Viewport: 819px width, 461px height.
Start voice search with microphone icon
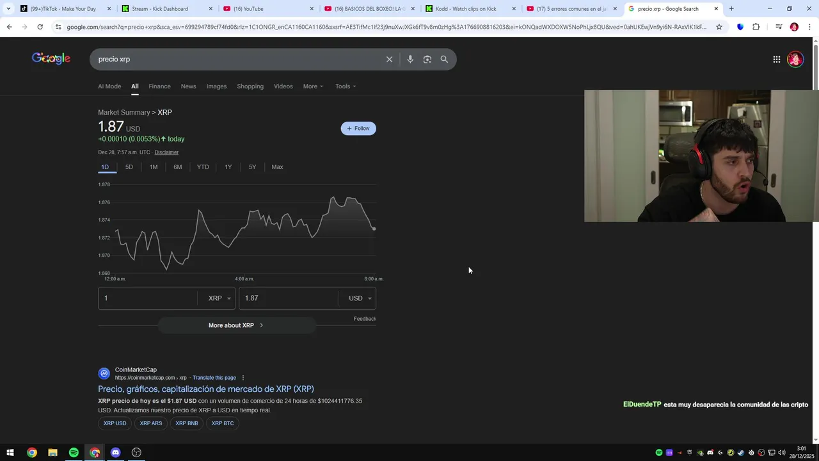[x=410, y=59]
